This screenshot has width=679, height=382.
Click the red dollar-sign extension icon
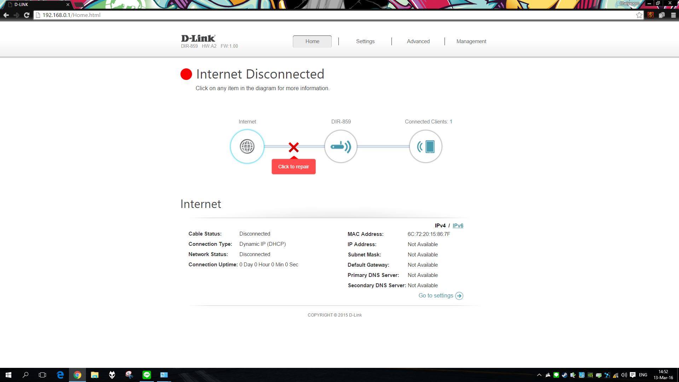[x=651, y=15]
